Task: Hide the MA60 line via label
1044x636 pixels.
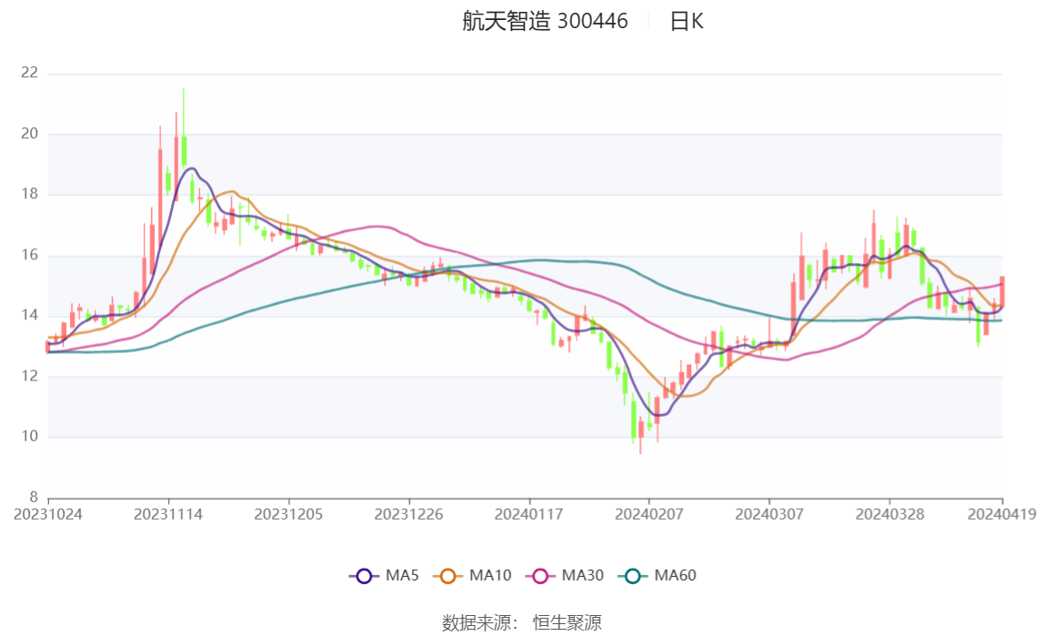Action: click(675, 575)
